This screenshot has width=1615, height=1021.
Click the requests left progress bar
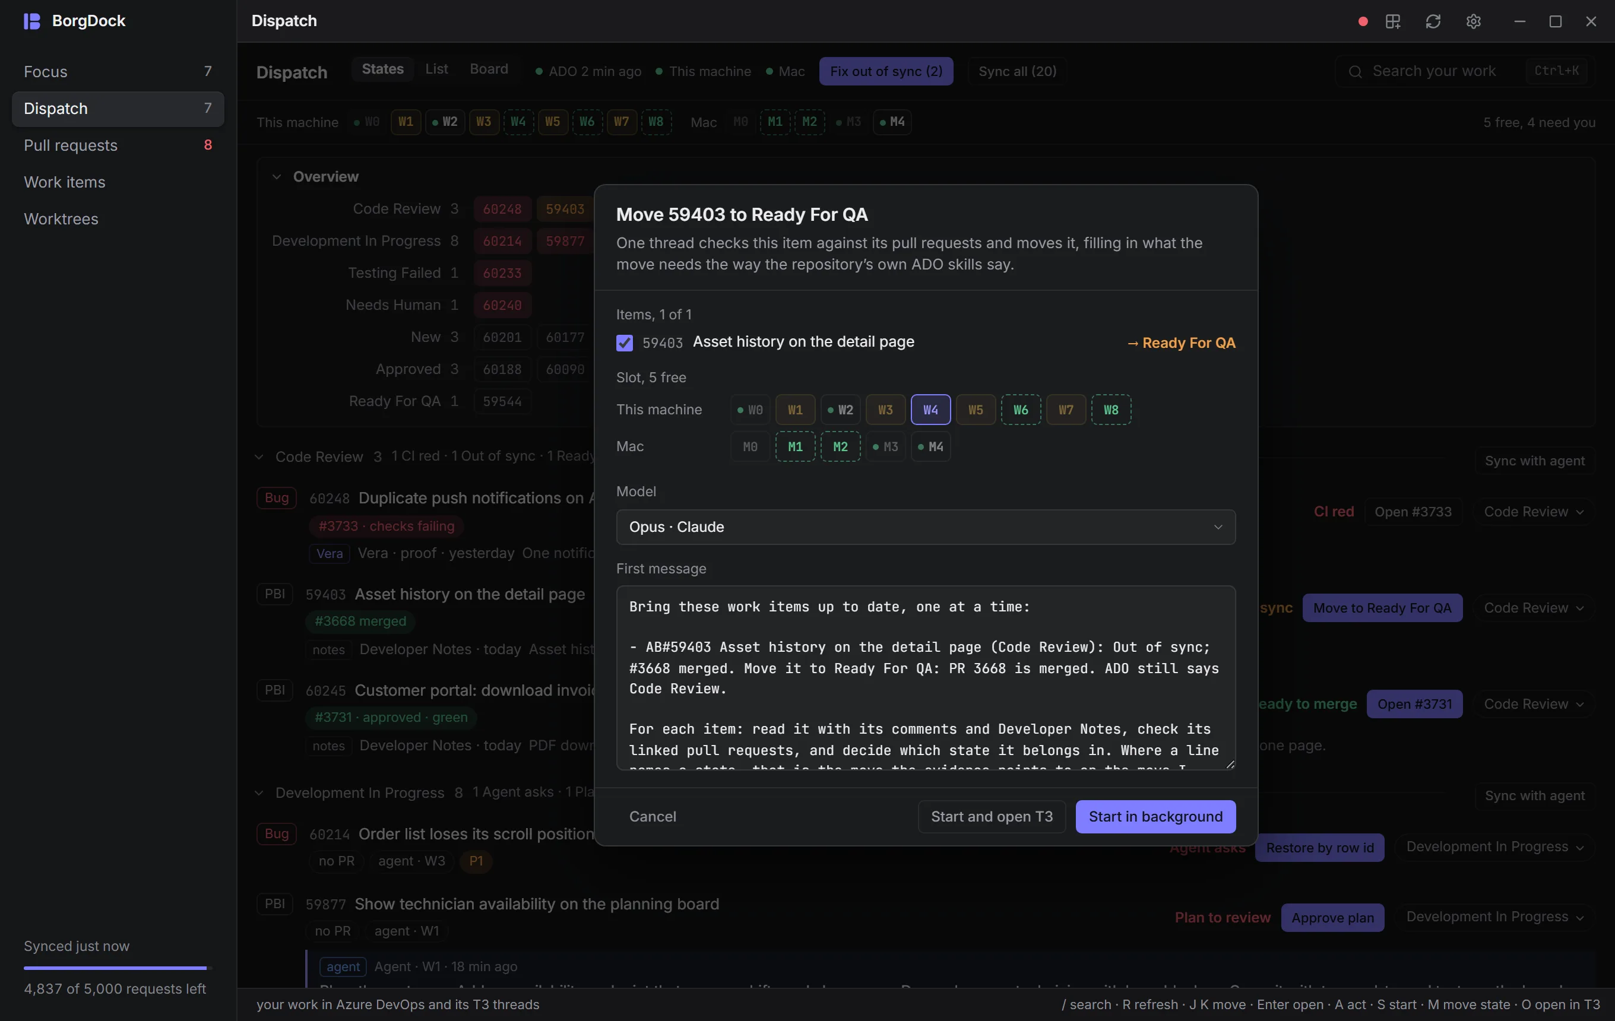click(118, 968)
